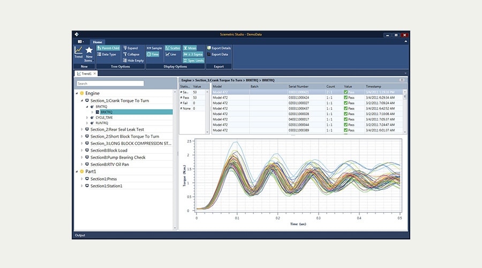Click the Batch column header
This screenshot has height=268, width=482.
click(x=254, y=86)
